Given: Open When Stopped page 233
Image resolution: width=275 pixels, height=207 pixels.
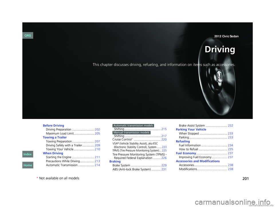Looking at the screenshot, I should point(206,133).
